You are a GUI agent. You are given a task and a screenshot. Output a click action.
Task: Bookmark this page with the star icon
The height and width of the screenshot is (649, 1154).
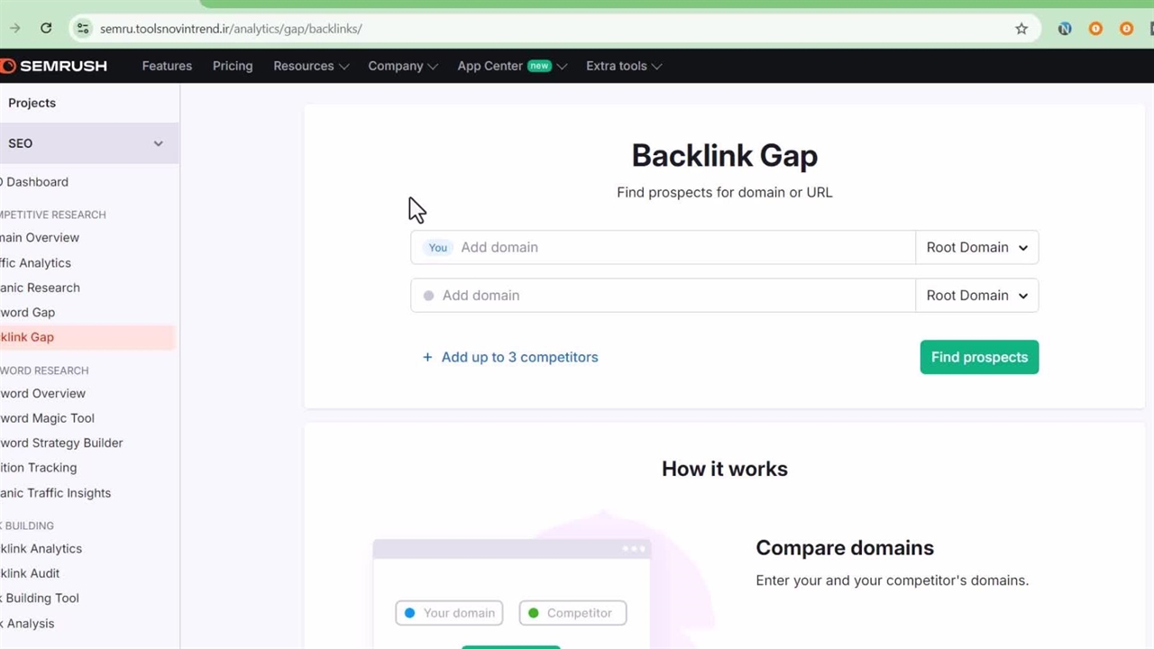pyautogui.click(x=1021, y=29)
